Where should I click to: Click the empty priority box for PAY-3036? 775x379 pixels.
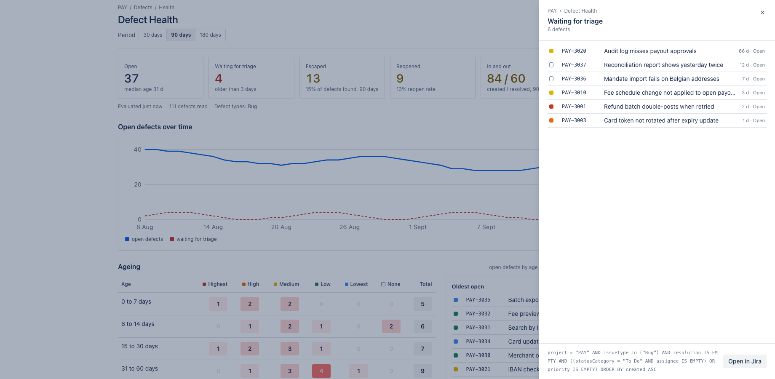[x=551, y=79]
